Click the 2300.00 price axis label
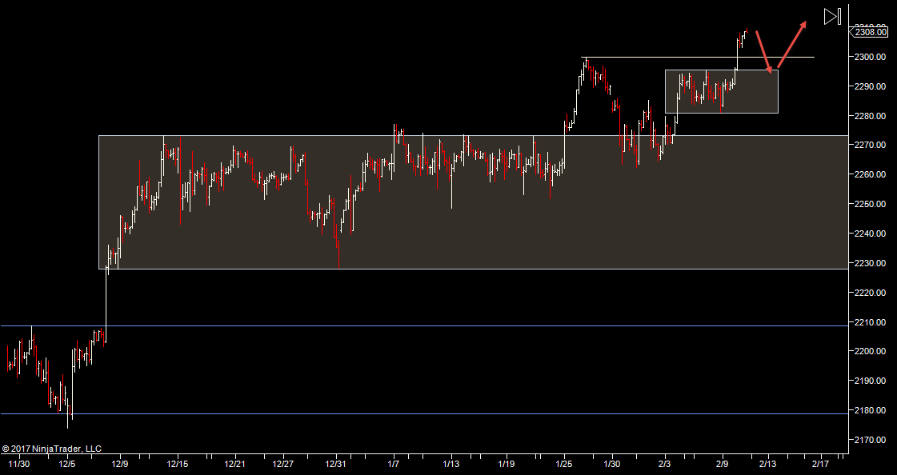 [x=870, y=57]
